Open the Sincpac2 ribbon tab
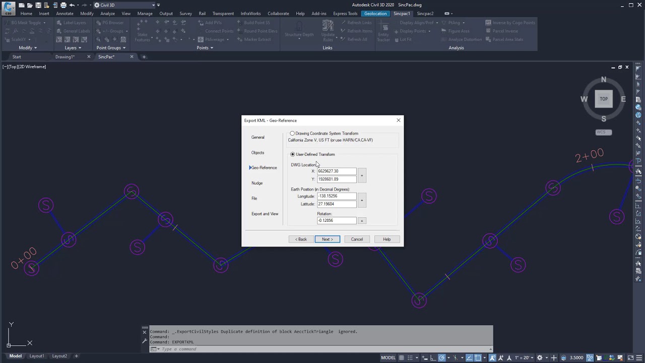 [x=425, y=14]
